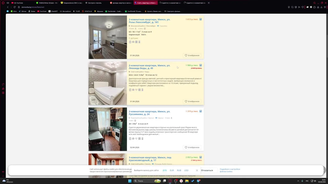Open bedroom photo of Леонида Беды flat

pos(108,83)
